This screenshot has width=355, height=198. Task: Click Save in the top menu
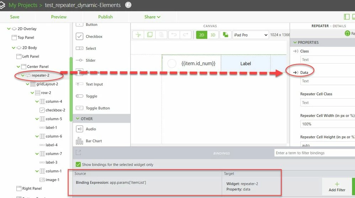[x=15, y=17]
